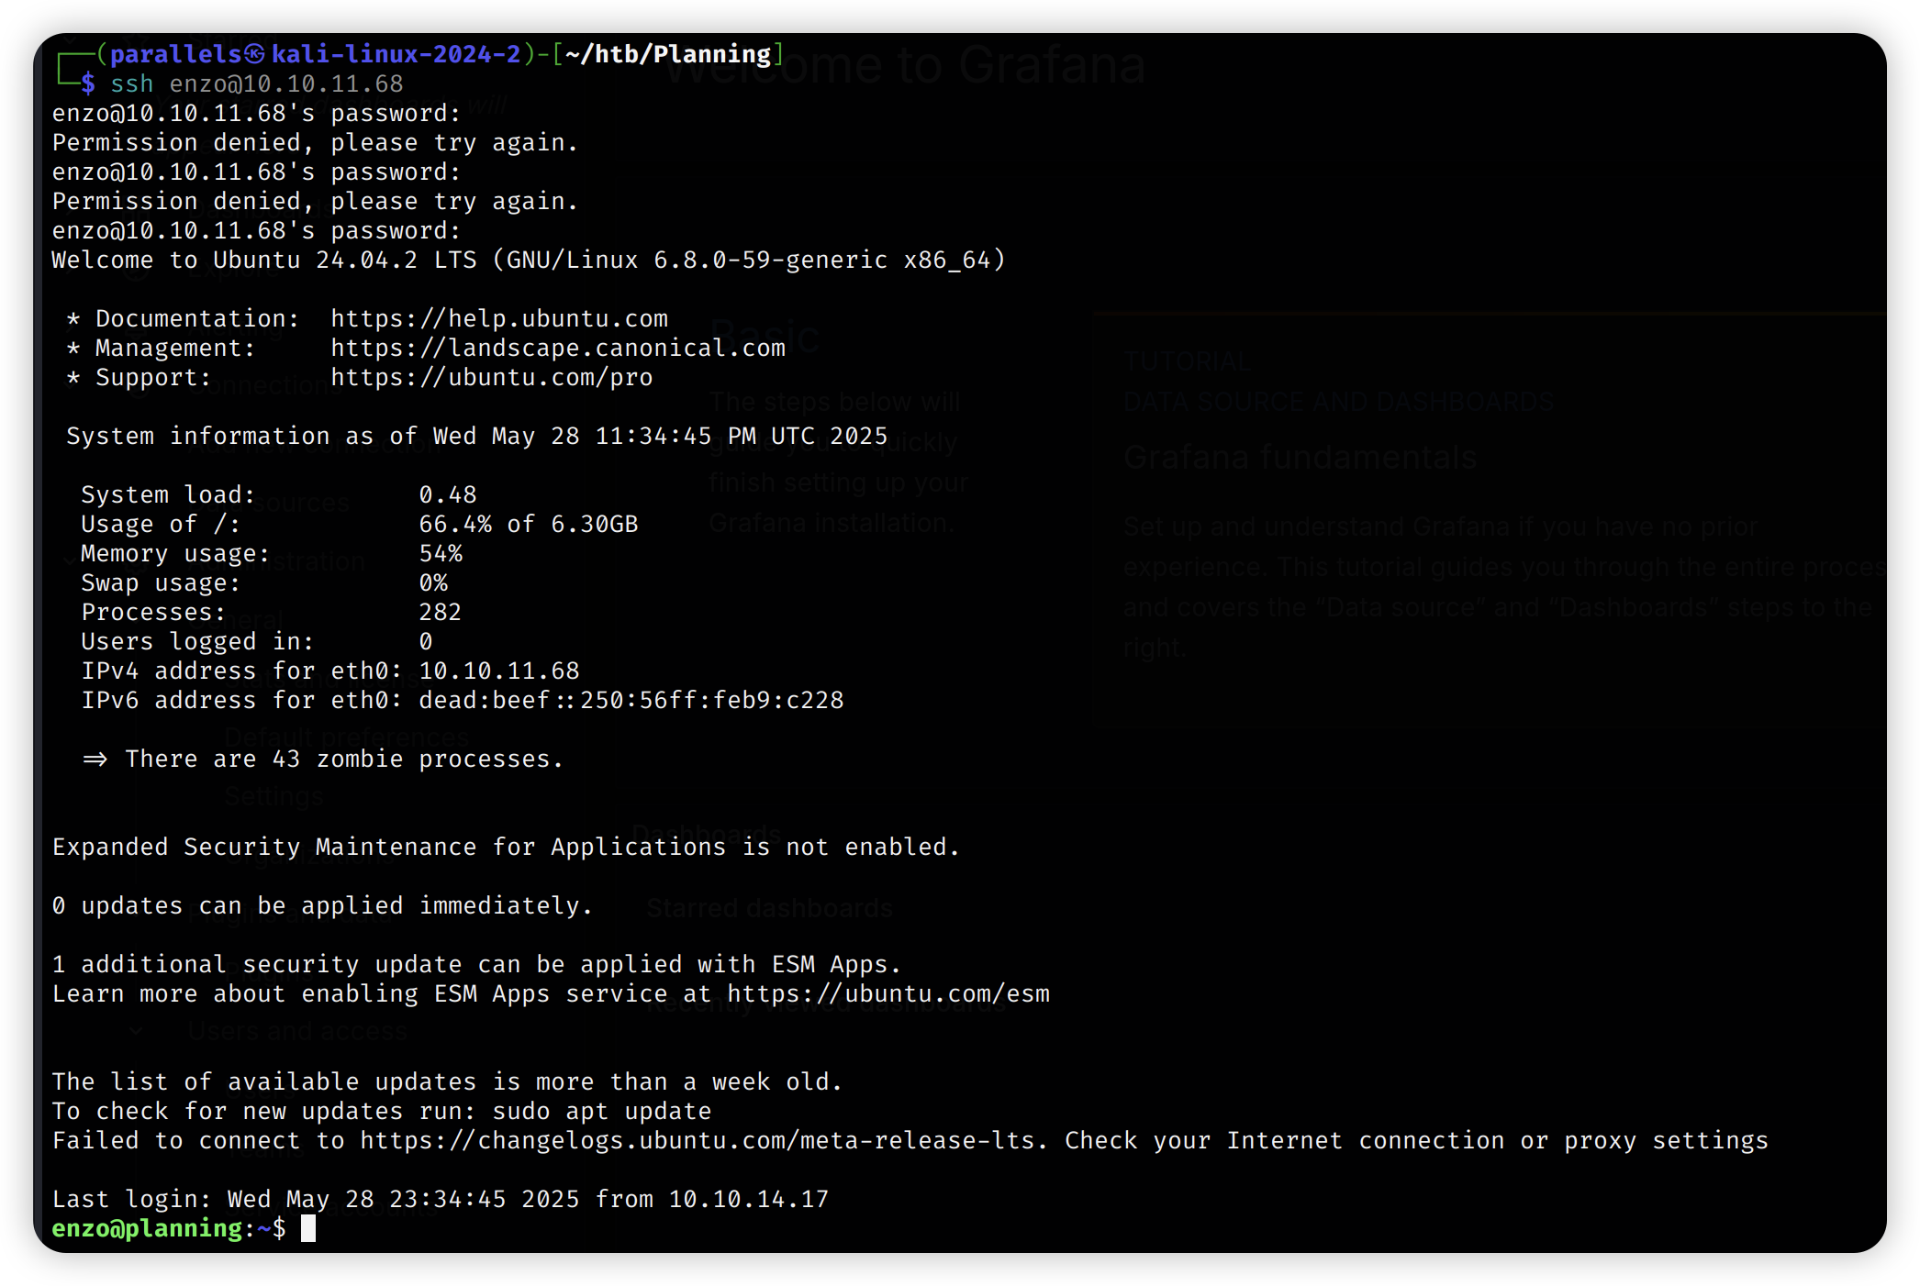Open the https://landscape.canonical.com management link

click(557, 349)
